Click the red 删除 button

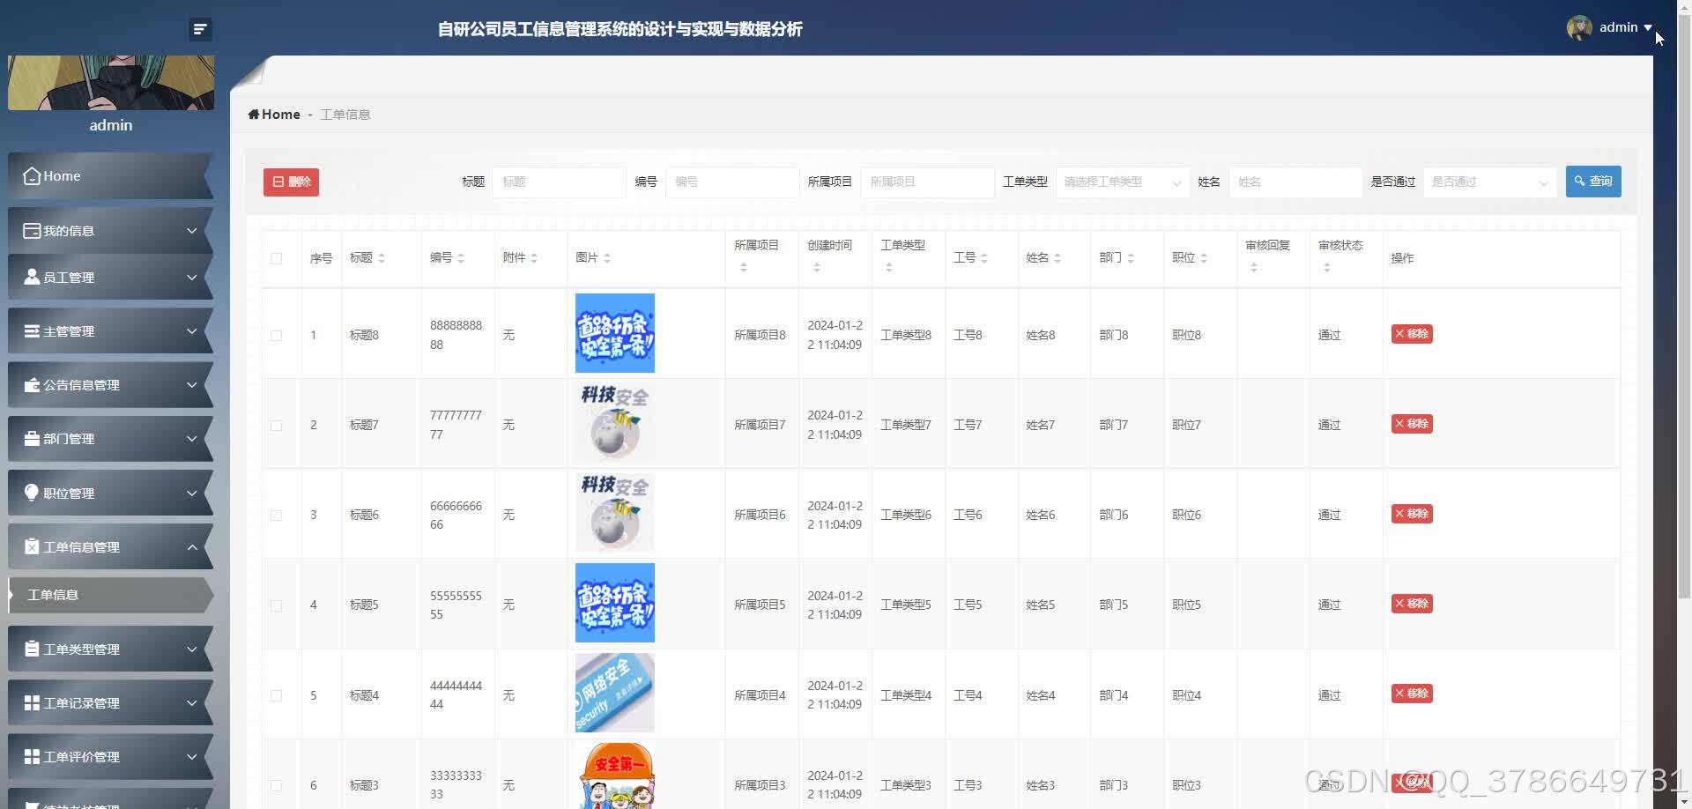tap(290, 182)
